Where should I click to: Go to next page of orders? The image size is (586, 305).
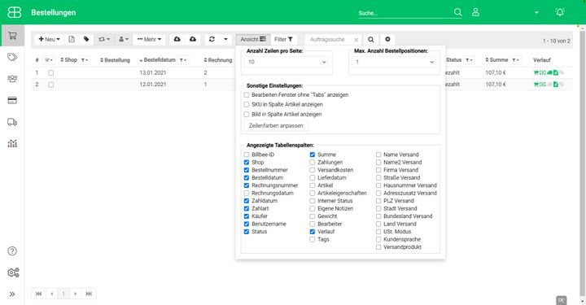75,294
